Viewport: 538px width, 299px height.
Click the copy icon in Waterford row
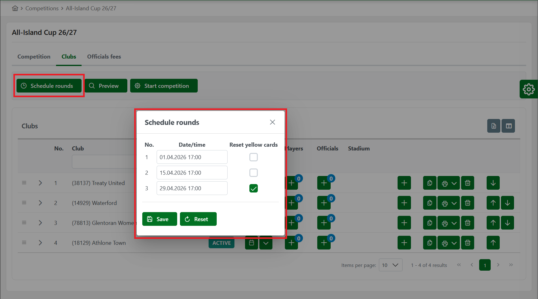430,203
